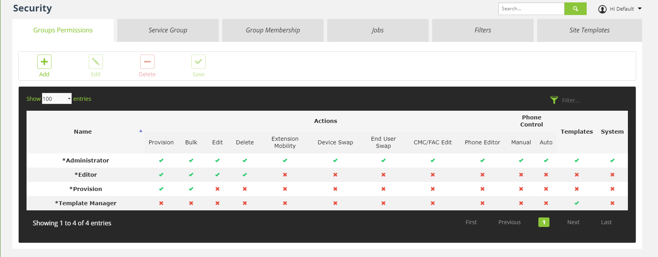Click the green Add plus icon
This screenshot has width=658, height=257.
tap(44, 62)
